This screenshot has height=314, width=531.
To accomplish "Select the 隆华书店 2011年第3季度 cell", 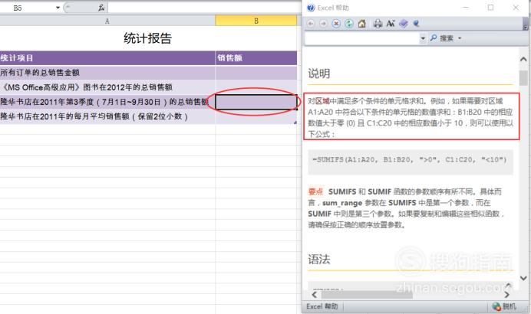I will 107,102.
